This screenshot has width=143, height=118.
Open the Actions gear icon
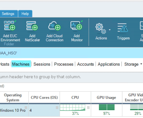point(101,29)
